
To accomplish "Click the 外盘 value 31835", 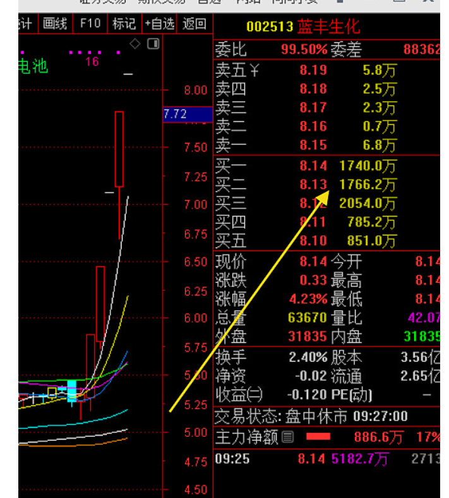I will click(x=308, y=336).
